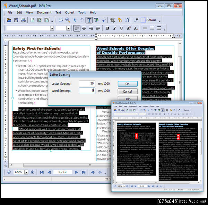Viewport: 208px width, 205px height.
Task: Toggle Subscript formatting
Action: [x=136, y=28]
